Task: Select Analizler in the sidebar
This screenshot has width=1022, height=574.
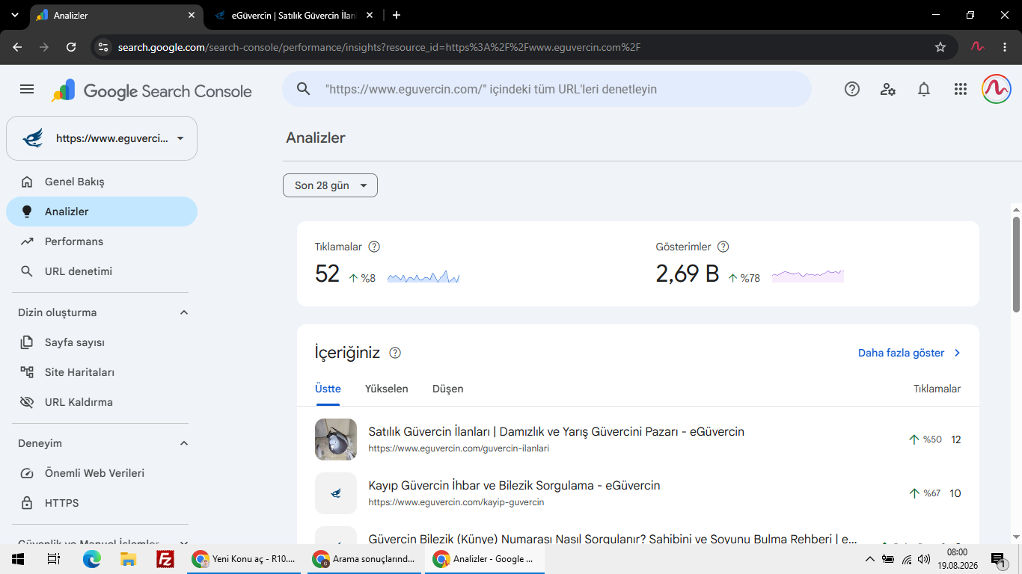Action: click(x=102, y=212)
